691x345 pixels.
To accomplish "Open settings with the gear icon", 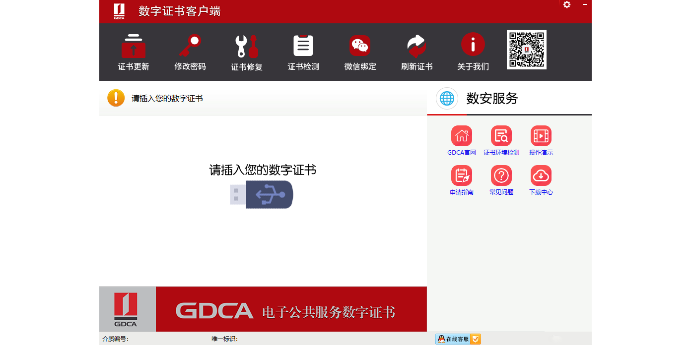I will pyautogui.click(x=567, y=4).
